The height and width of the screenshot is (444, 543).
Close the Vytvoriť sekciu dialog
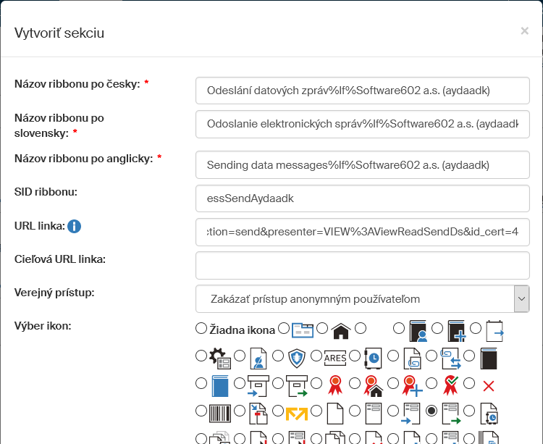[524, 31]
